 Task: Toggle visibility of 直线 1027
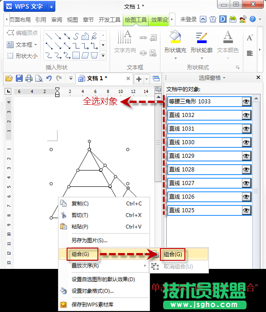pos(246,183)
